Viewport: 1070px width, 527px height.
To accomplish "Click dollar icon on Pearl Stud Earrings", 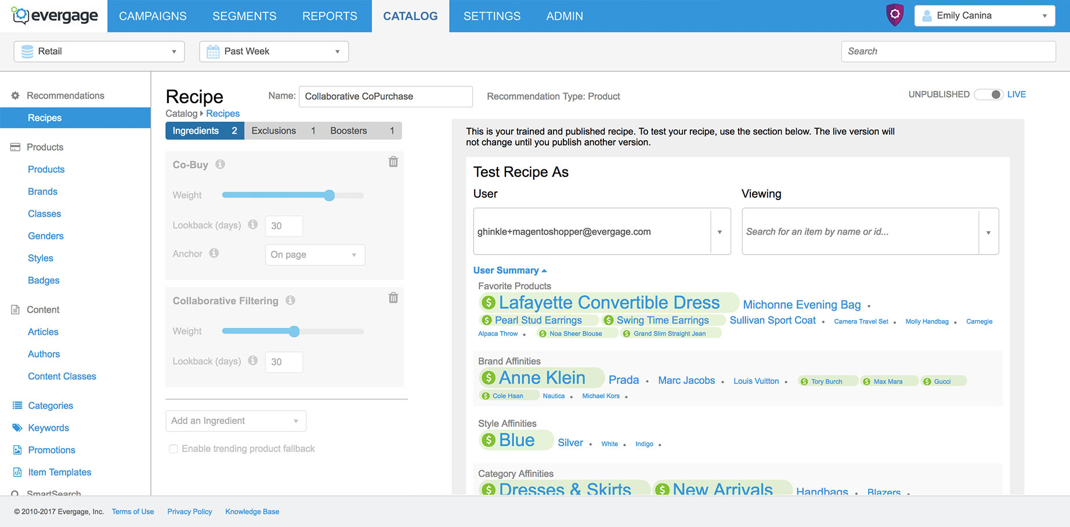I will pyautogui.click(x=487, y=320).
